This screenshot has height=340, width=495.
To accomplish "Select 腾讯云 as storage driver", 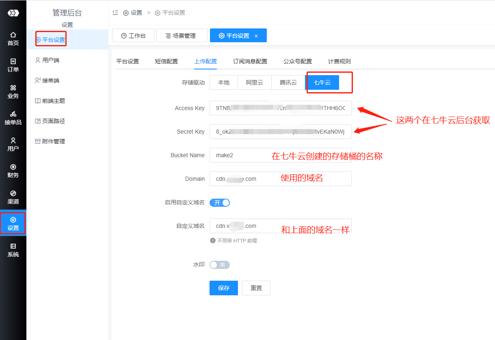I will point(288,82).
